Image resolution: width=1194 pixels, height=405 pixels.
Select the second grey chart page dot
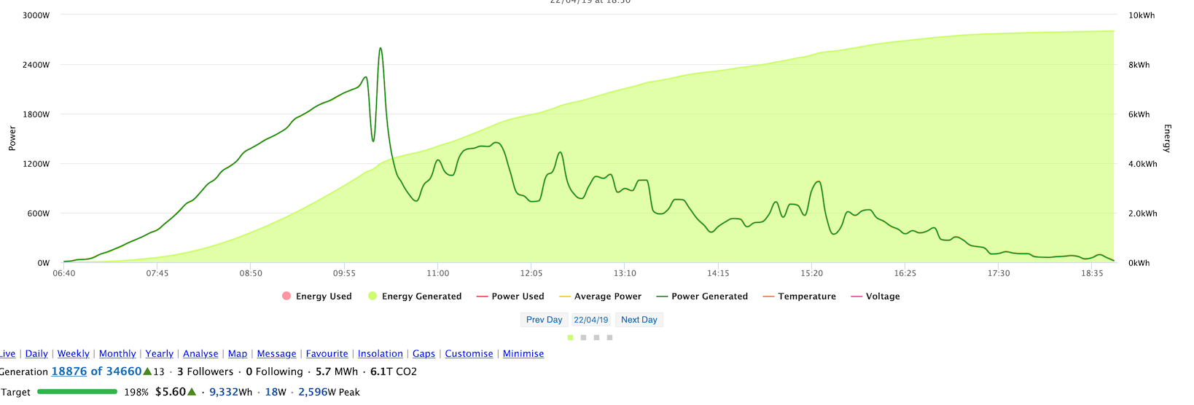coord(583,337)
